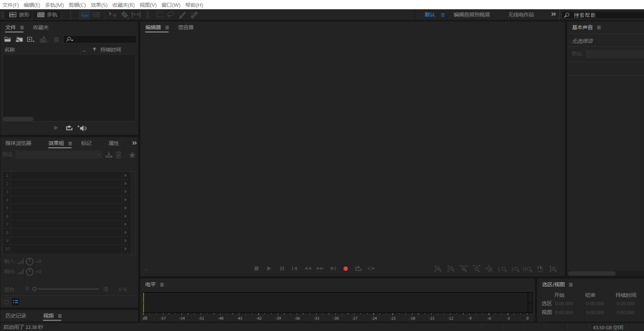Switch to the 标记 tab
This screenshot has height=331, width=644.
coord(86,143)
